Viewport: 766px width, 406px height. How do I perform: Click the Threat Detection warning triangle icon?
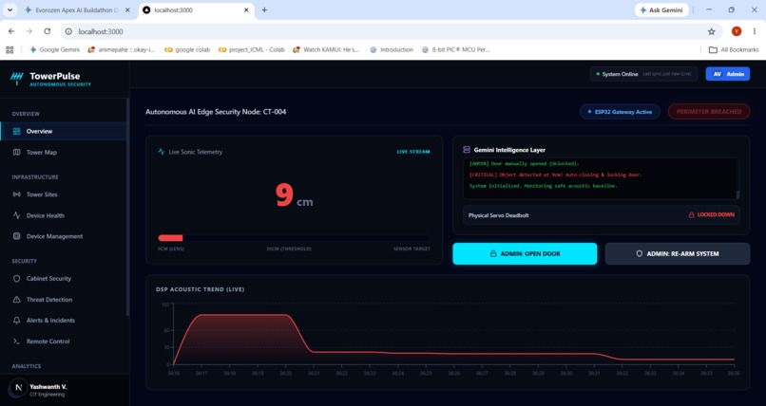pos(16,299)
